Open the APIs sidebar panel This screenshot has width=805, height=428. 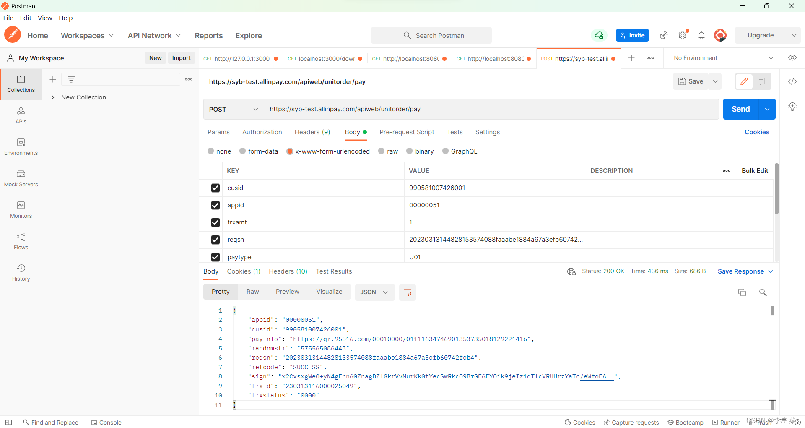[x=21, y=115]
